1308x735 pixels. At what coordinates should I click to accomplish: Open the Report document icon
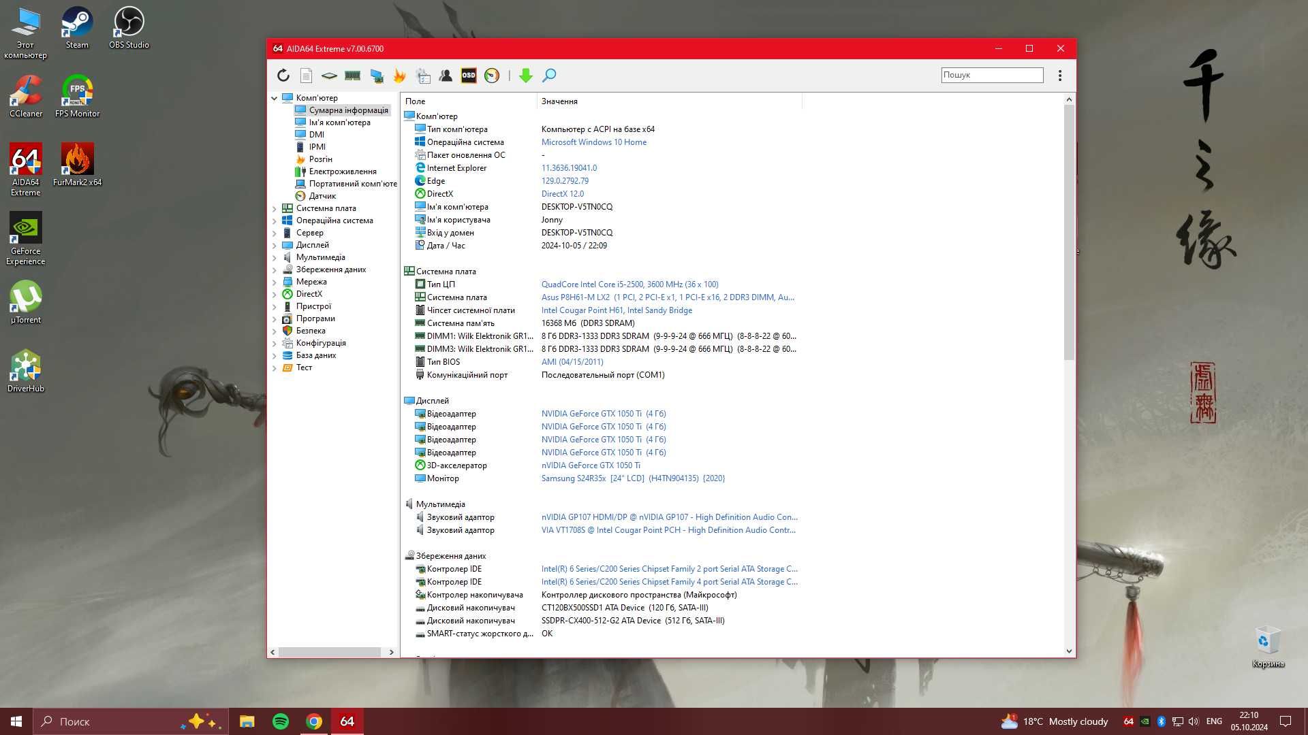[x=307, y=76]
